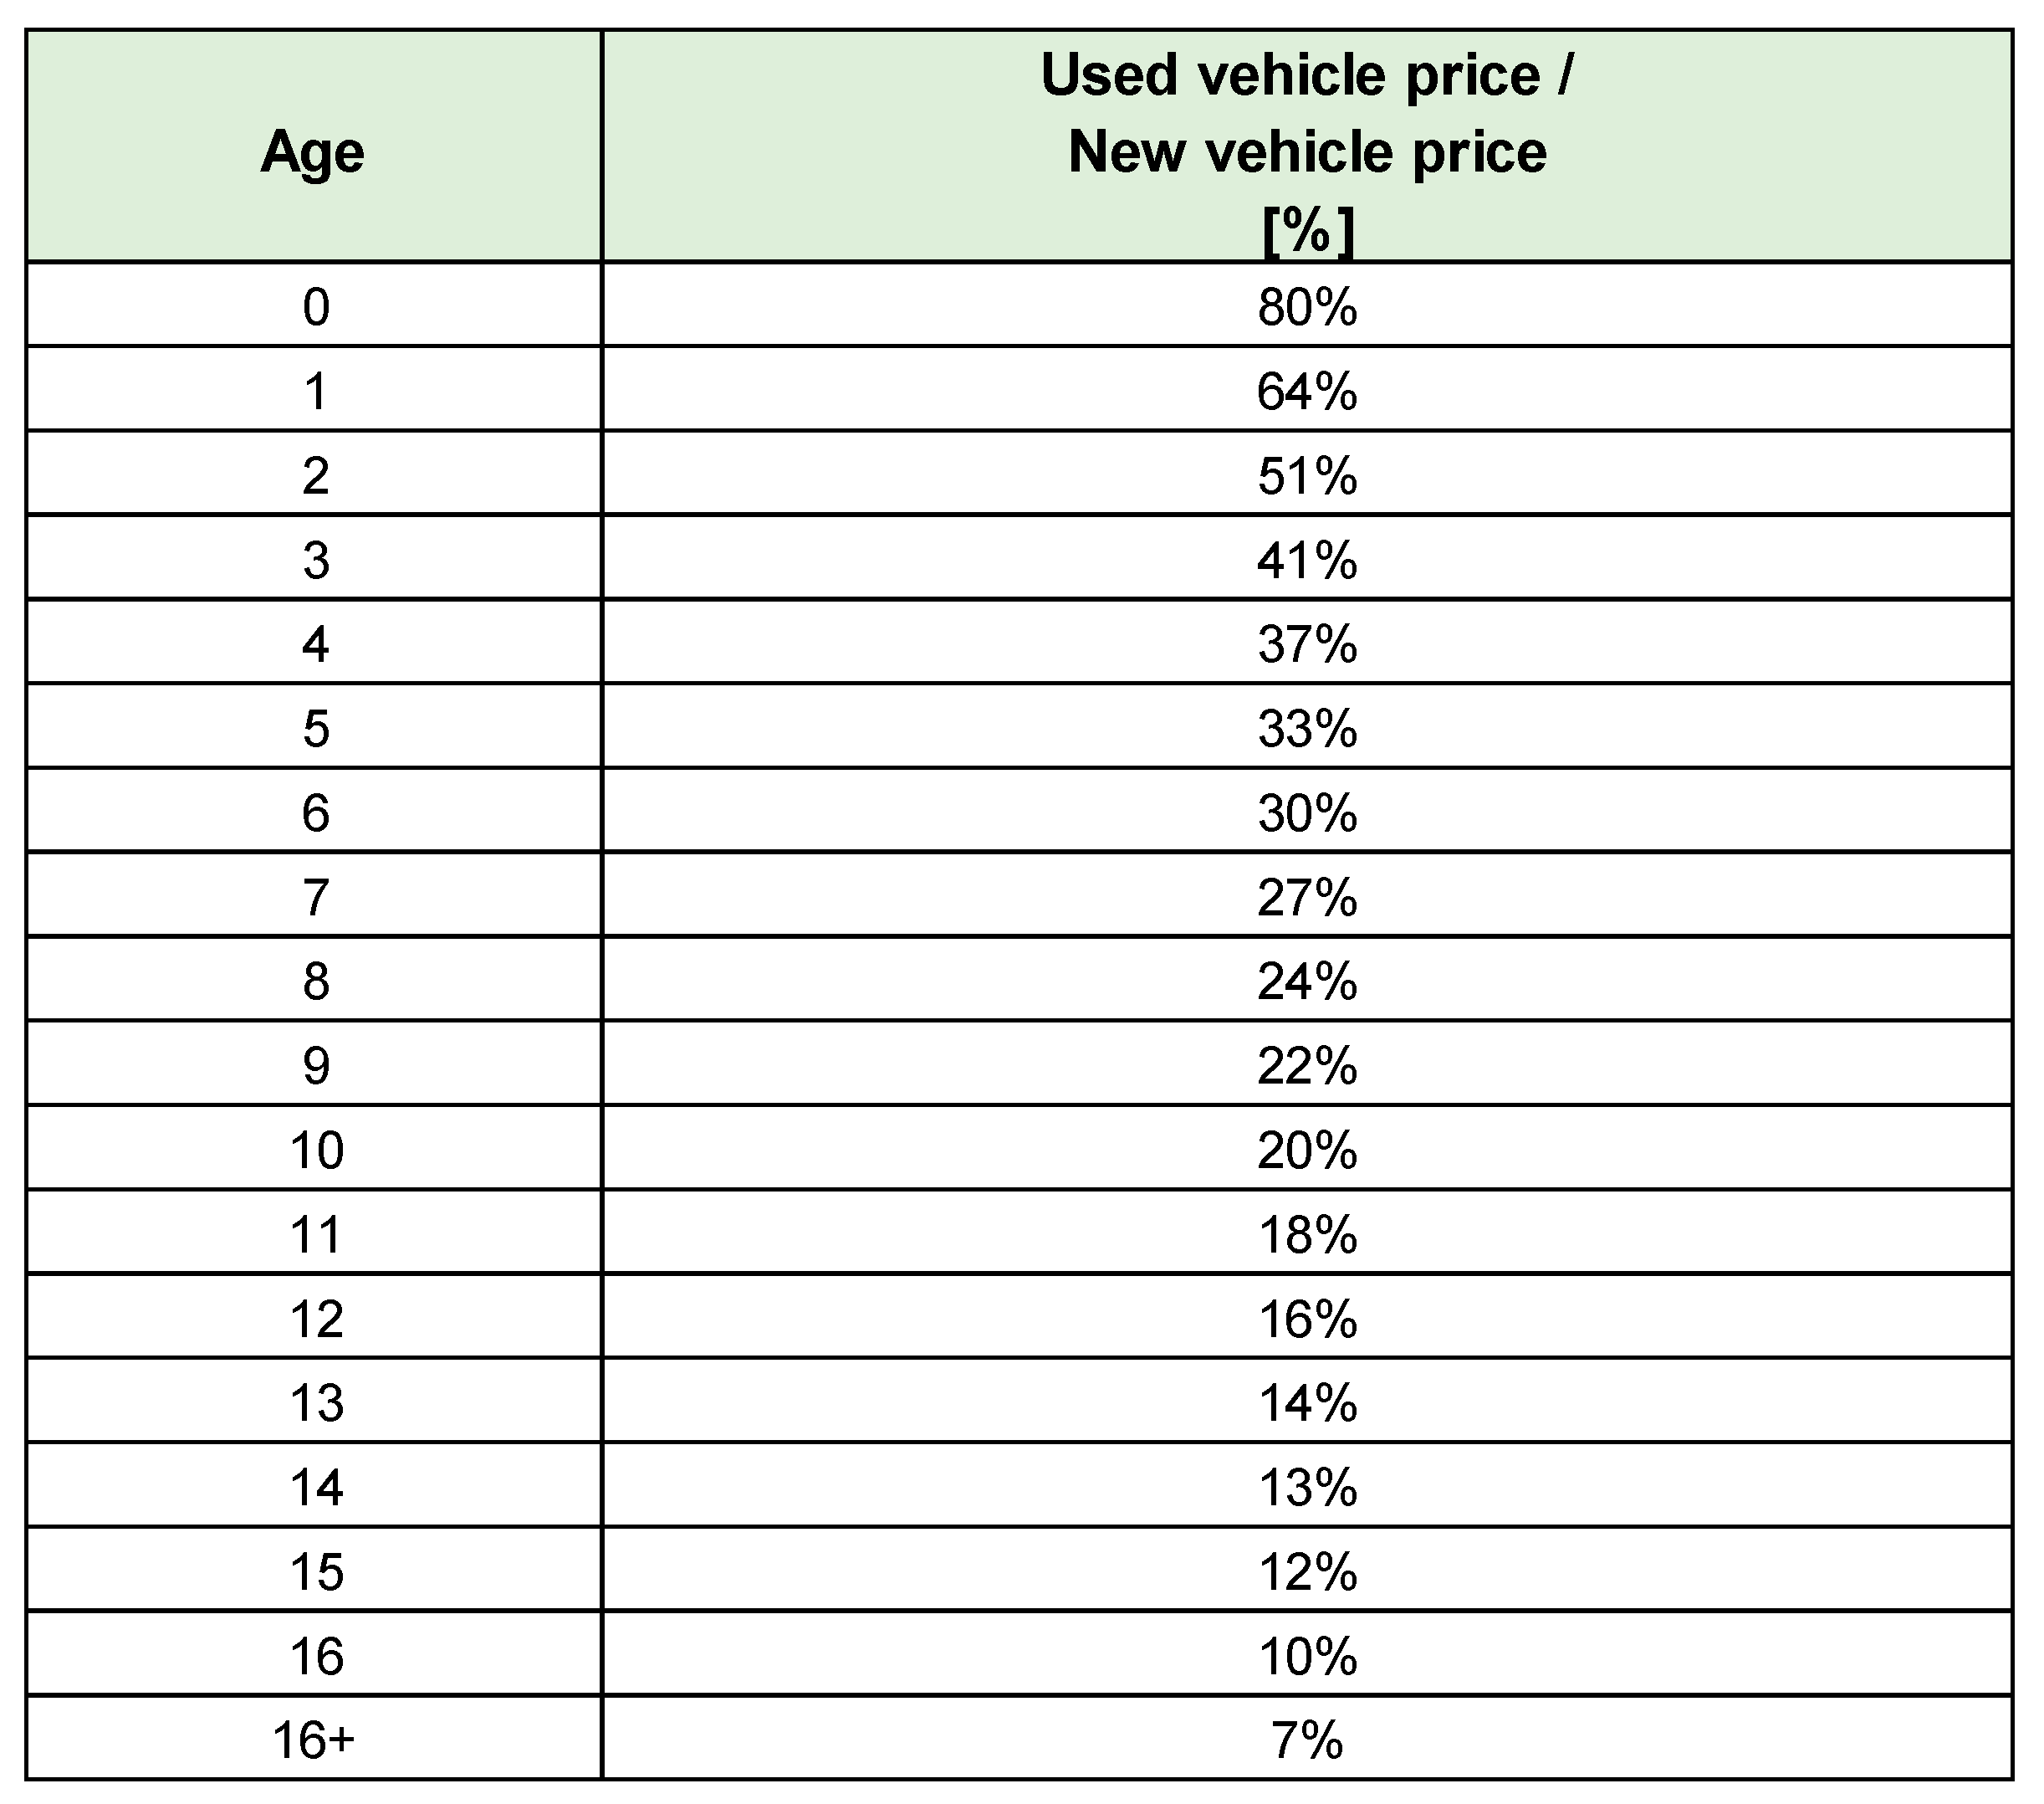This screenshot has width=2044, height=1804.
Task: Click the age 16+ cell
Action: 313,1741
